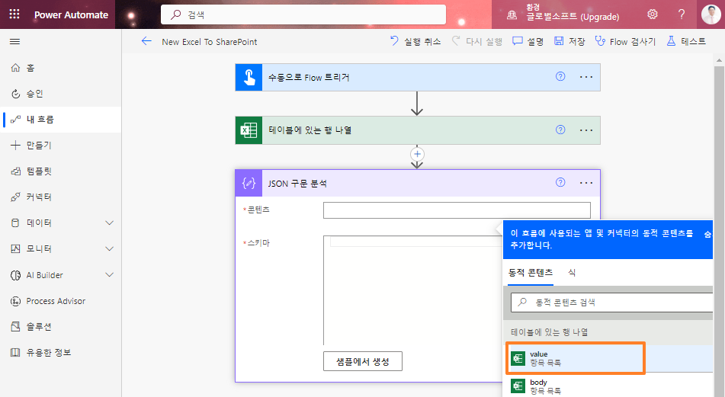
Task: Click the Schema (스키마) text area
Action: tap(413, 290)
